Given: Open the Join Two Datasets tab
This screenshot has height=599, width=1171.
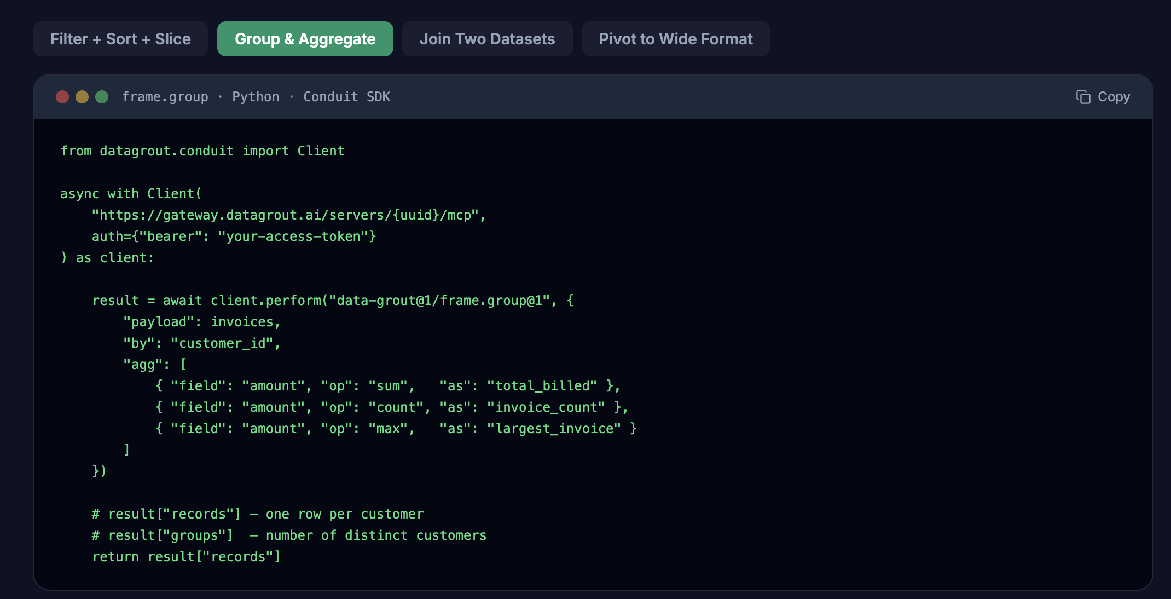Looking at the screenshot, I should [487, 39].
